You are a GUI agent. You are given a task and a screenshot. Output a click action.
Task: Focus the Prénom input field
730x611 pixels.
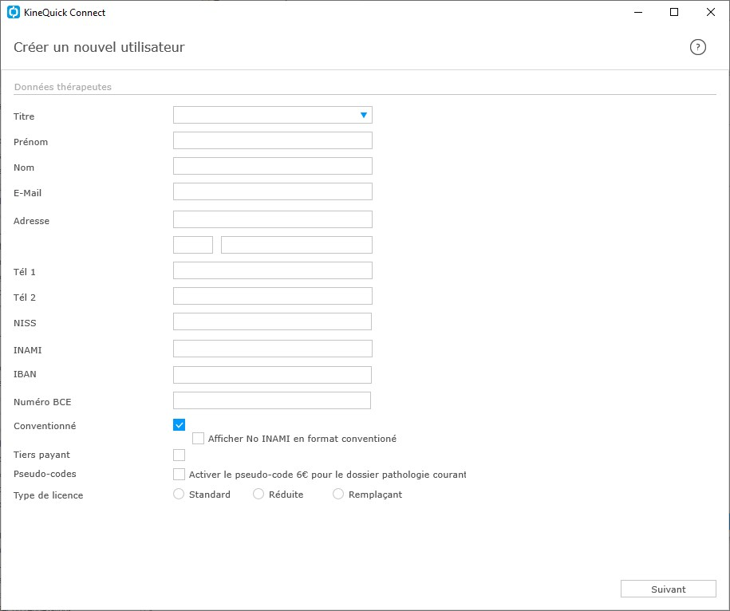pos(272,140)
